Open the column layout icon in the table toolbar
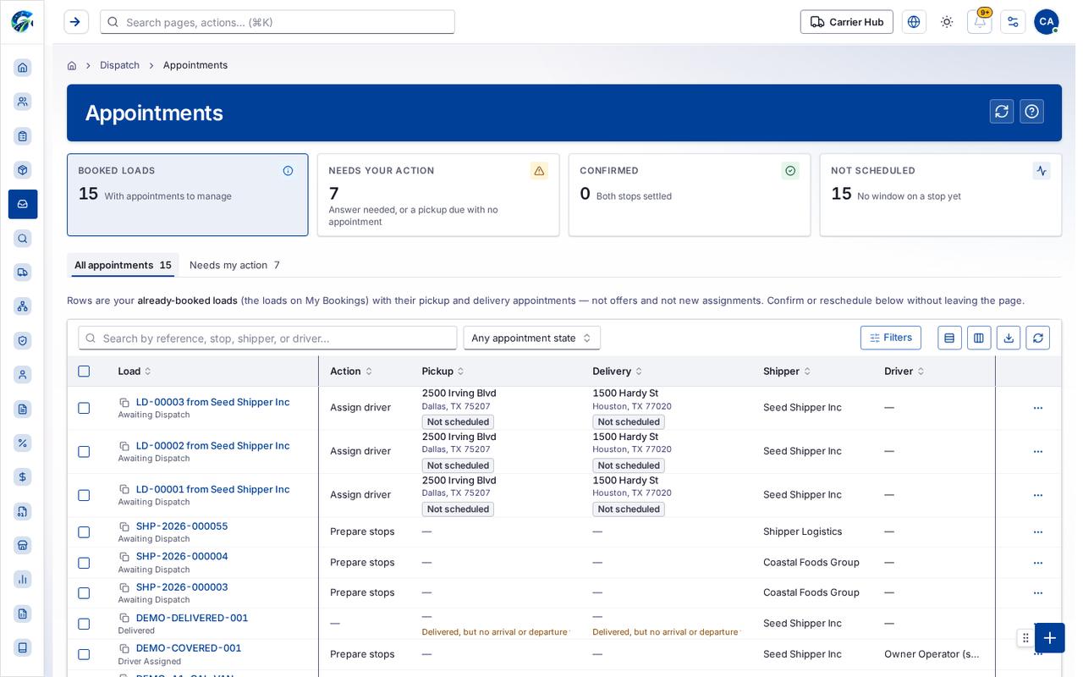Image resolution: width=1083 pixels, height=677 pixels. tap(979, 338)
